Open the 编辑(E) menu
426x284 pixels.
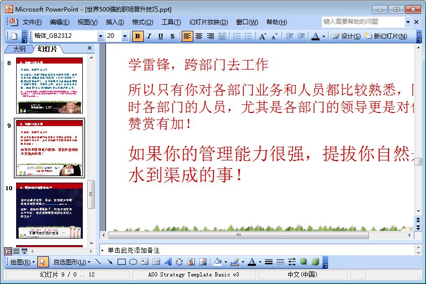pyautogui.click(x=60, y=22)
